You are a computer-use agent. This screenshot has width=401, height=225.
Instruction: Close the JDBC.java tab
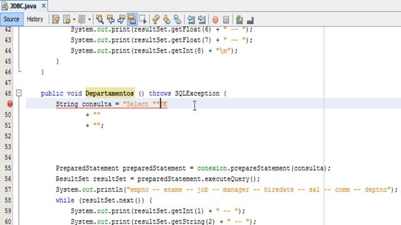(x=44, y=6)
